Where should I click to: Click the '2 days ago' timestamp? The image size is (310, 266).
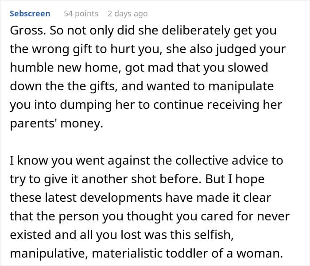tap(128, 13)
